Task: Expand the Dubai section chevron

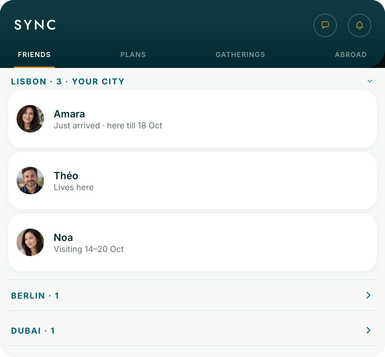Action: point(368,330)
